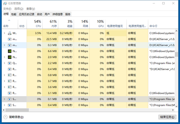This screenshot has width=180, height=124.
Task: Click the 3.5% CPU cell
Action: click(x=34, y=33)
